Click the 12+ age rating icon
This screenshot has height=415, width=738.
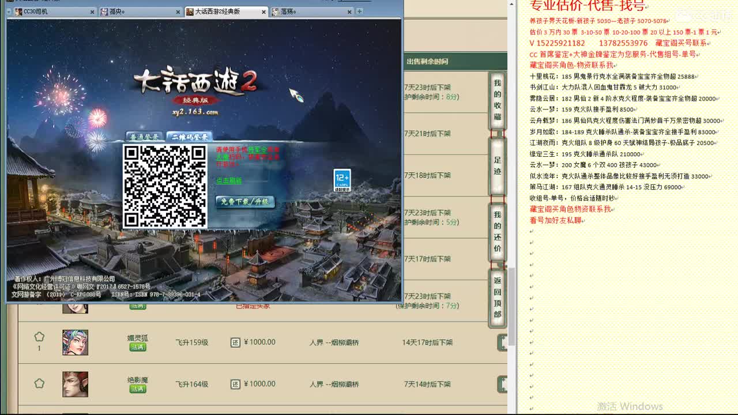pyautogui.click(x=342, y=180)
